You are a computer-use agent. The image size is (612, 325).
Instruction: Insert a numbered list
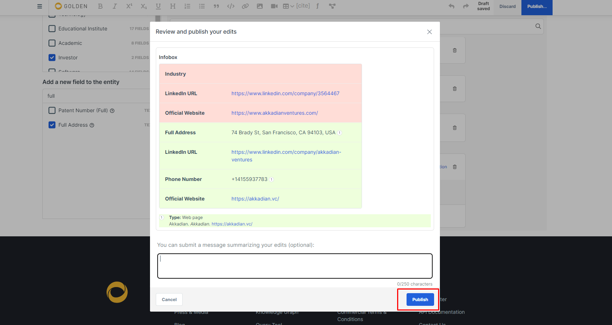[x=187, y=6]
